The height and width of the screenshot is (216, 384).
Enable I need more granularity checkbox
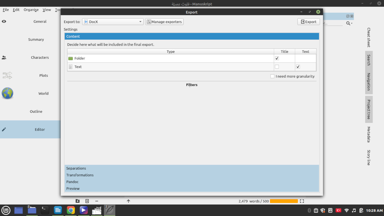coord(272,76)
